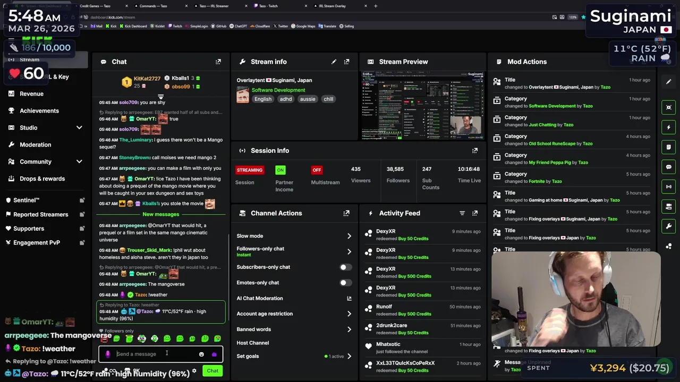Select the aussie stream tag
This screenshot has height=382, width=680.
click(308, 99)
